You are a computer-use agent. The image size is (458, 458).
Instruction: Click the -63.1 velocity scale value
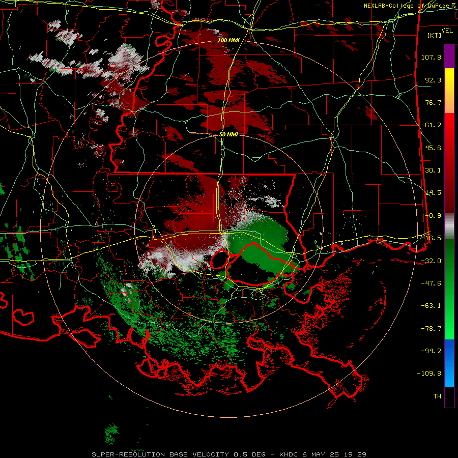click(x=431, y=306)
